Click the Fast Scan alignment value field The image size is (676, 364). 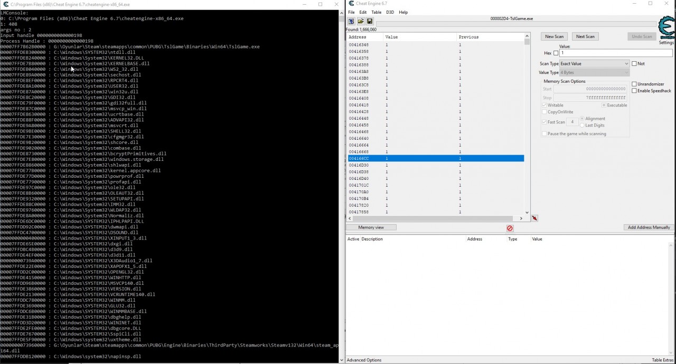572,122
